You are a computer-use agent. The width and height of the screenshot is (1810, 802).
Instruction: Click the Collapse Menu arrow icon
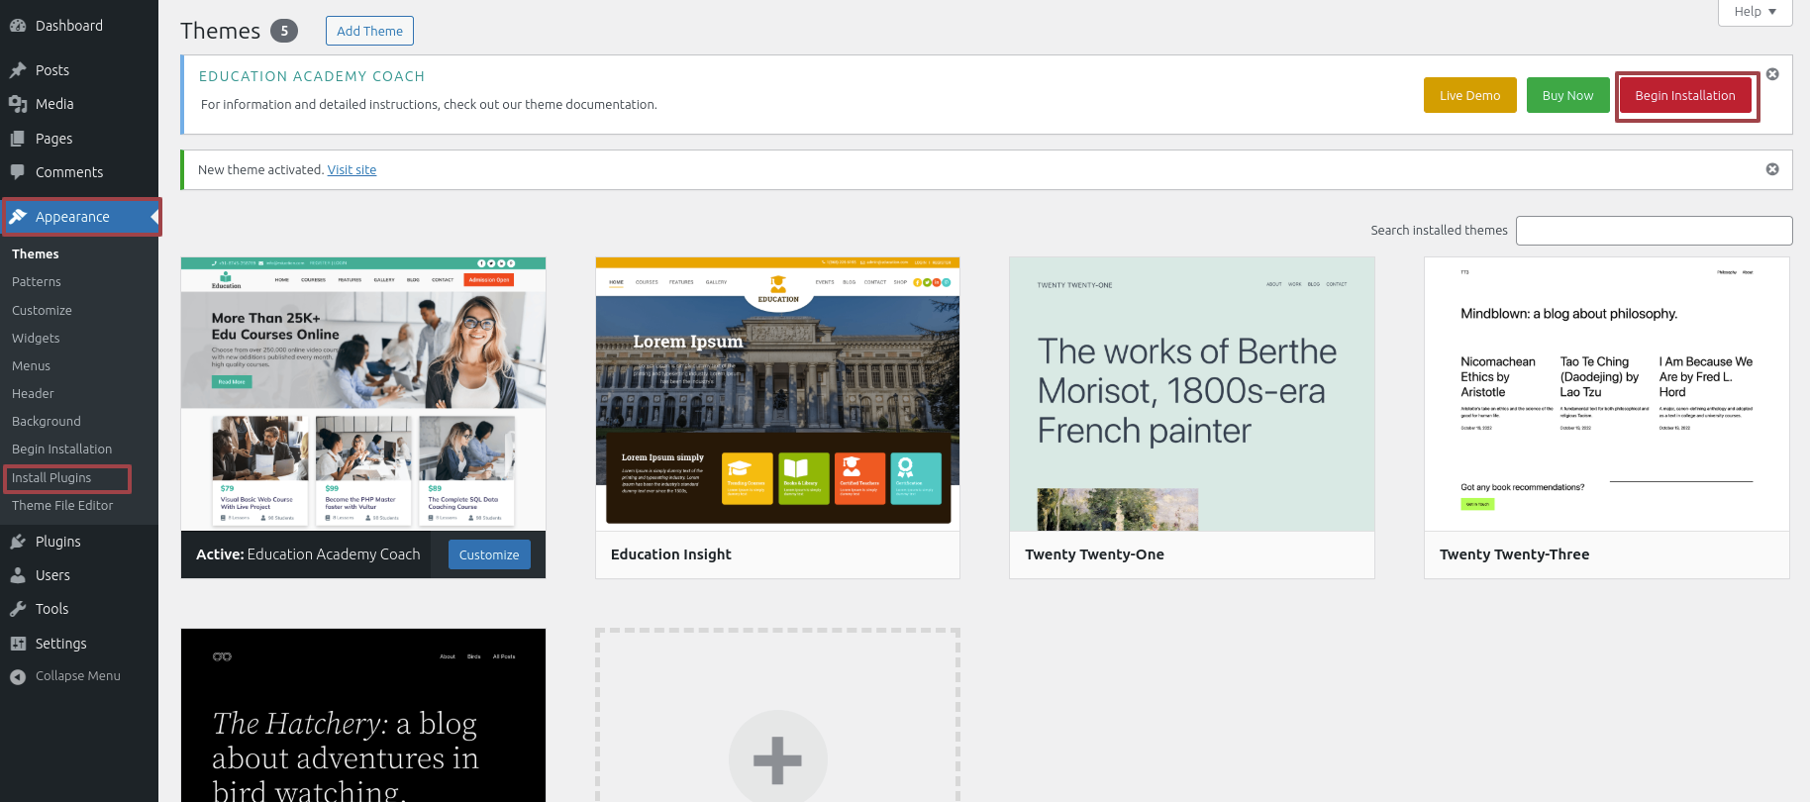tap(18, 676)
